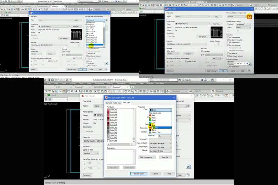Screen dimensions: 278x185
Task: Click Dimension Style icon beside ISO-25, bottom window
Action: pyautogui.click(x=190, y=91)
